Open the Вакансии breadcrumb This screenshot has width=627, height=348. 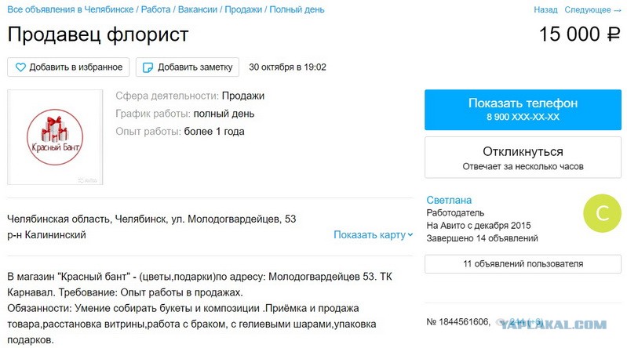pos(198,9)
